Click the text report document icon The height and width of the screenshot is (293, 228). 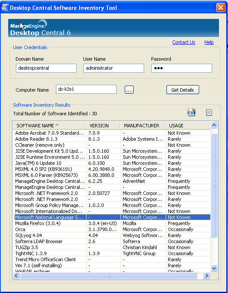point(209,112)
